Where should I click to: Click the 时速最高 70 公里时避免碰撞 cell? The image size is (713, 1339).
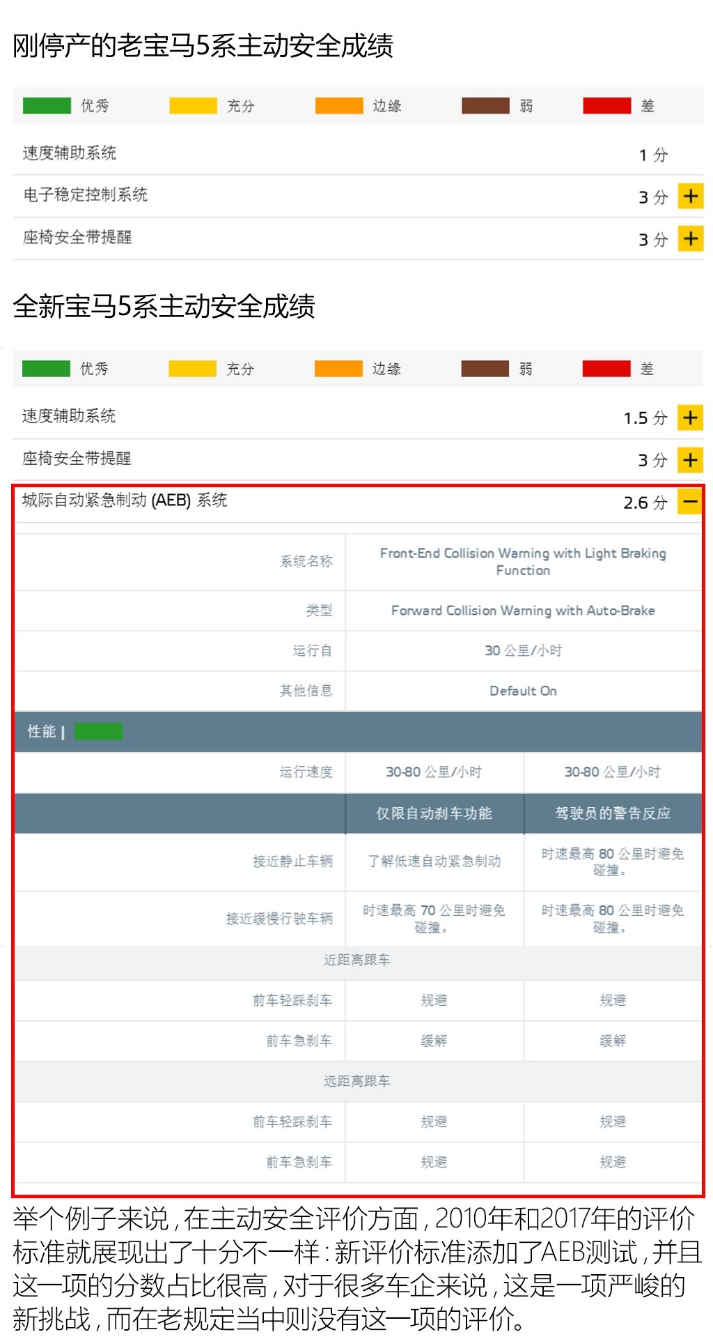(434, 919)
